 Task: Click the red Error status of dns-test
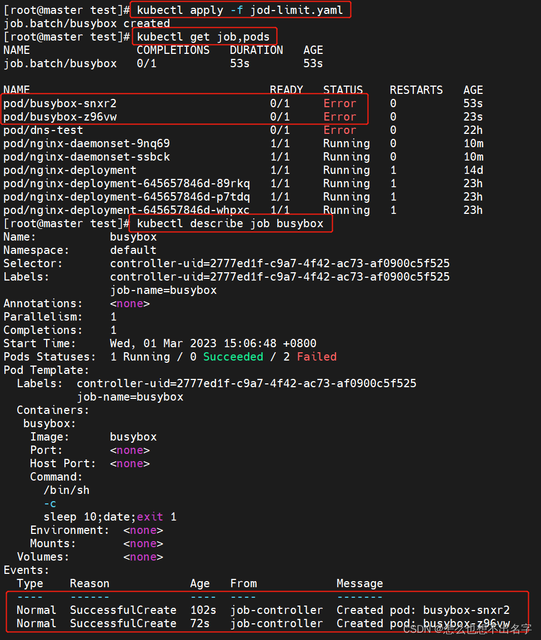pos(339,130)
